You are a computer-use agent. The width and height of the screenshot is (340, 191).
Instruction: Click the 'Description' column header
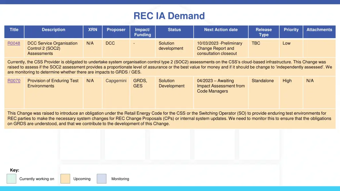[53, 32]
